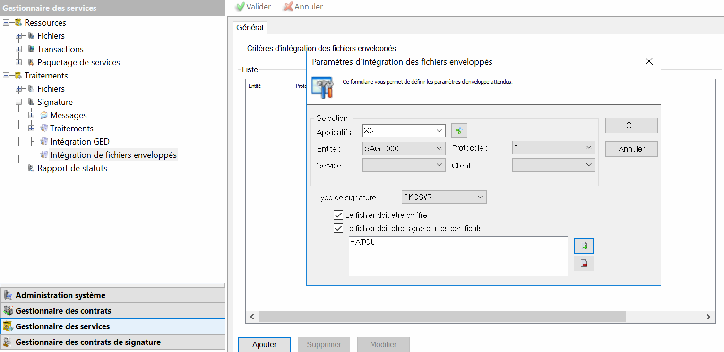Click the icon button beside Applicatifs field
The width and height of the screenshot is (724, 352).
coord(459,130)
